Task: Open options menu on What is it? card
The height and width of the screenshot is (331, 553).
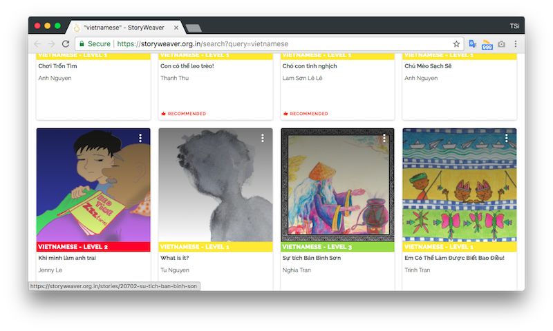Action: (263, 138)
